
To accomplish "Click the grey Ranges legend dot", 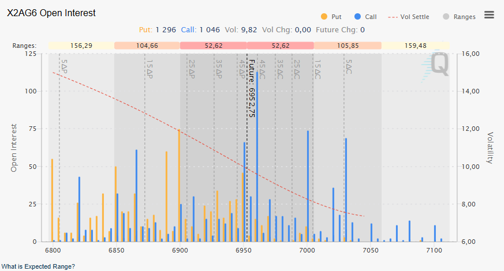I will [446, 17].
